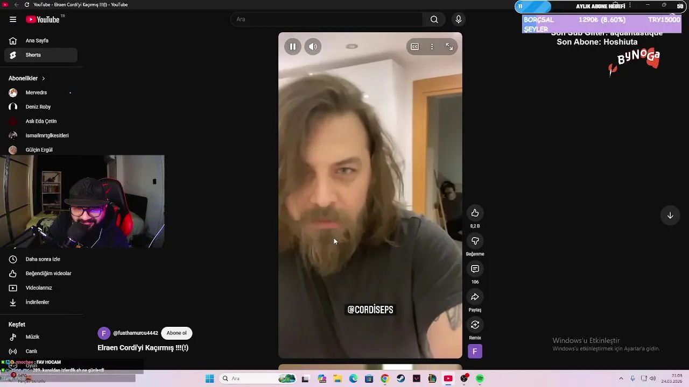Viewport: 689px width, 387px height.
Task: Switch to the YouTube app on the taskbar
Action: (448, 379)
